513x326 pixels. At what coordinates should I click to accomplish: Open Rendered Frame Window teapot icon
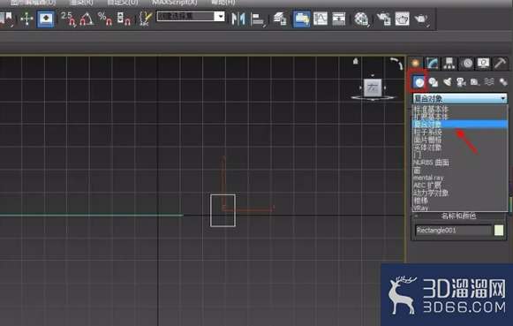tap(402, 19)
